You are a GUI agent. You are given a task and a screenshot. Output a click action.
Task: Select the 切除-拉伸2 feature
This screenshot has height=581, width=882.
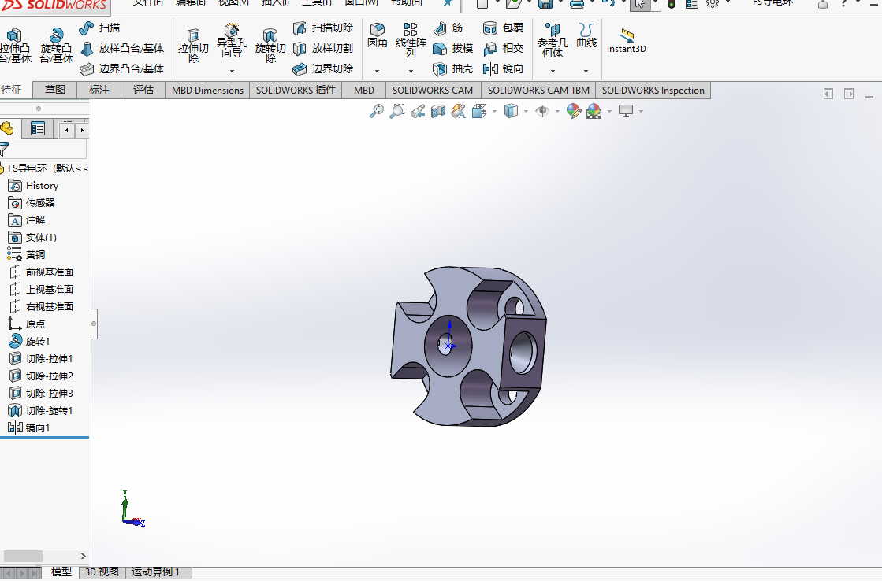point(41,376)
